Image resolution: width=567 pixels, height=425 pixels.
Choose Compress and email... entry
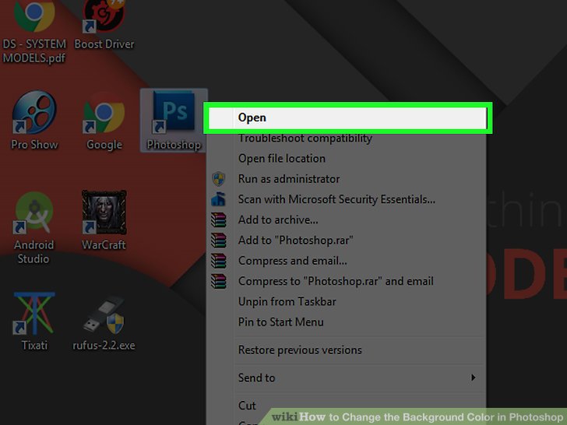point(347,261)
